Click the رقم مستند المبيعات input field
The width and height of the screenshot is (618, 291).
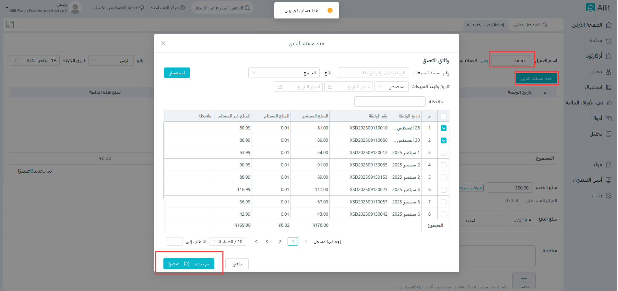tap(373, 73)
